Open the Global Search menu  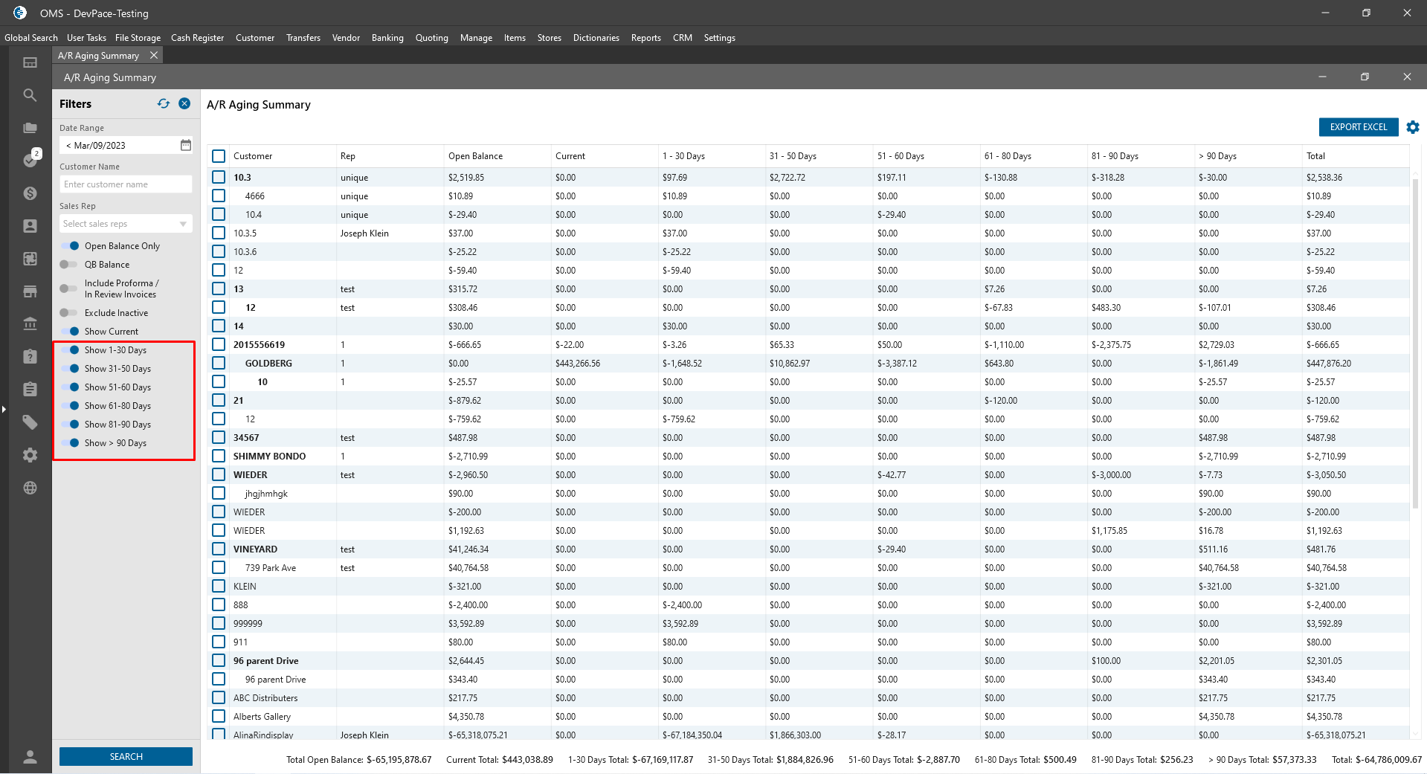(x=31, y=37)
